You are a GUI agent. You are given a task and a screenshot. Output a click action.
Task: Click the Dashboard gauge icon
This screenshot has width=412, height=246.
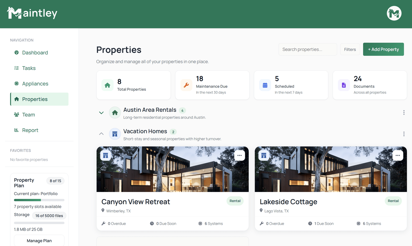click(16, 52)
